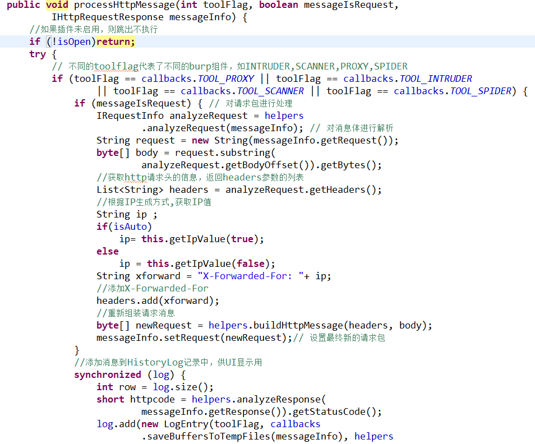This screenshot has width=535, height=444.
Task: Click the try keyword
Action: pyautogui.click(x=38, y=54)
